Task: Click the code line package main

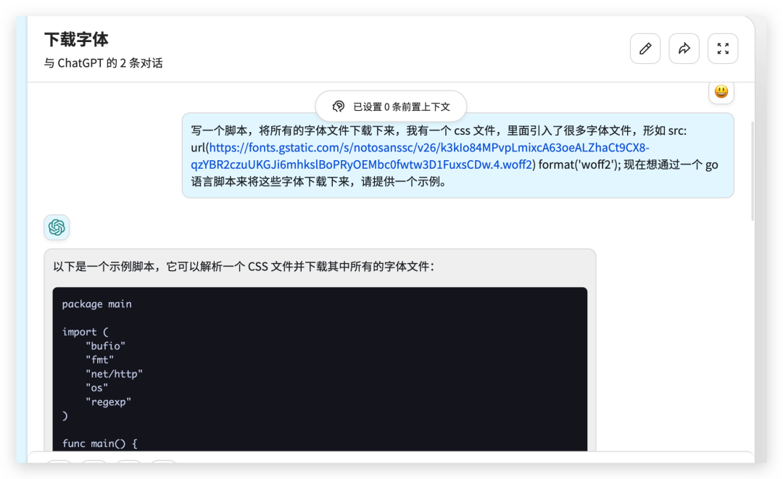Action: pos(97,304)
